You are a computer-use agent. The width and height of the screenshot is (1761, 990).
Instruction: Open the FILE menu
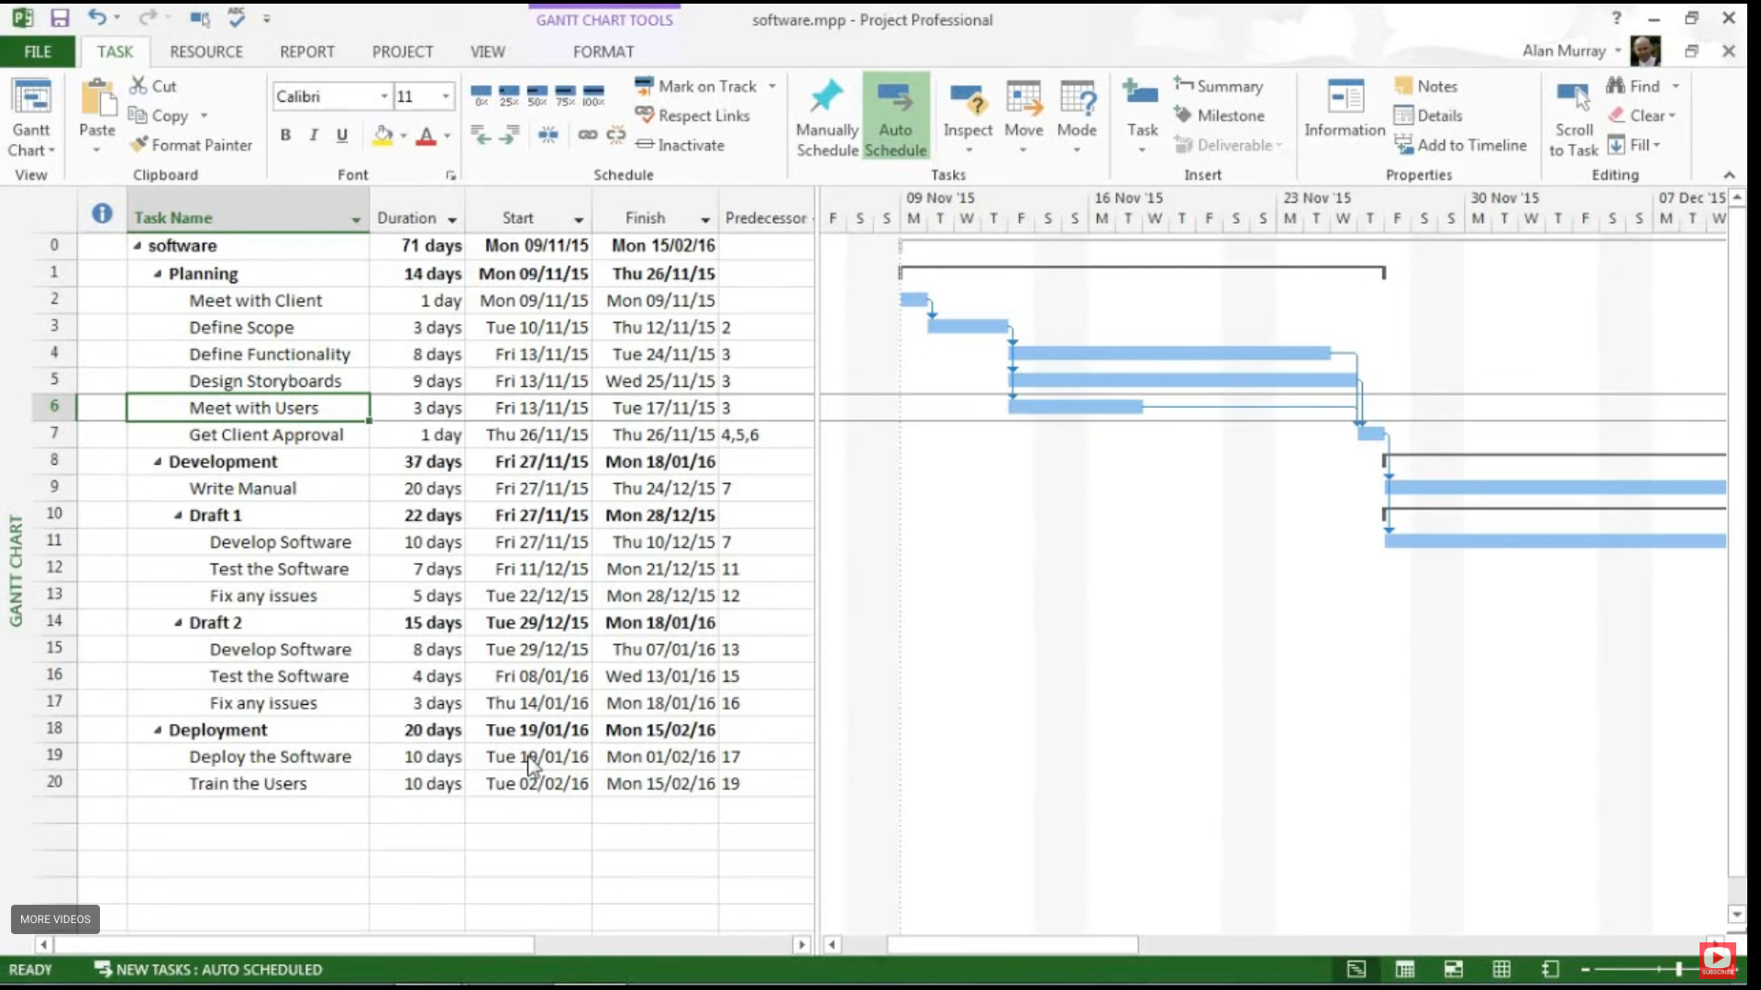click(38, 52)
